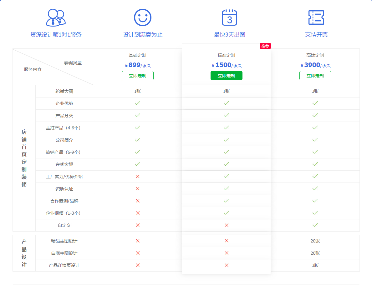372x285 pixels.
Task: Click the 产品详情页设计 row label
Action: 64,266
